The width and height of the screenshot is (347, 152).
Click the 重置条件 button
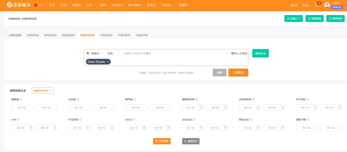click(191, 141)
